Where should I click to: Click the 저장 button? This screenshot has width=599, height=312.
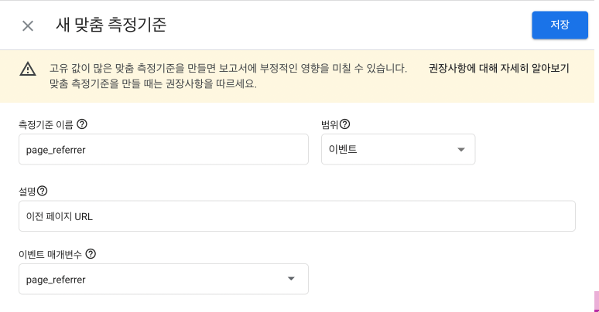pyautogui.click(x=560, y=25)
